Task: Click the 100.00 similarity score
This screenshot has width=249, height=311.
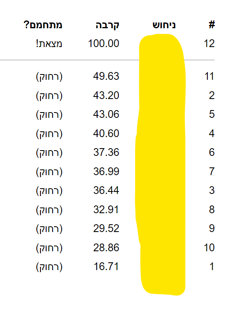Action: tap(104, 43)
